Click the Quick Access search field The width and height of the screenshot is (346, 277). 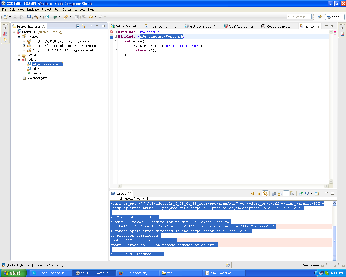[299, 17]
